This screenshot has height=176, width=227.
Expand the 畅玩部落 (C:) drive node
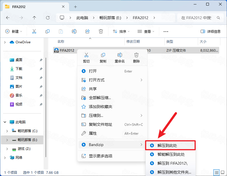[7, 131]
